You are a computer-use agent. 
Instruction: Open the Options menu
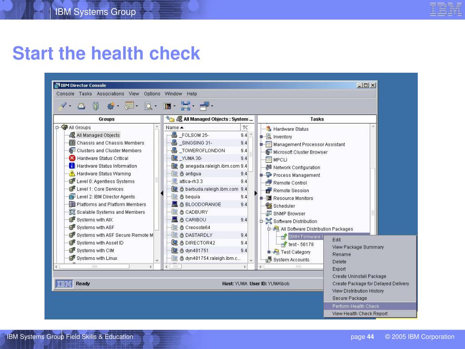(152, 94)
